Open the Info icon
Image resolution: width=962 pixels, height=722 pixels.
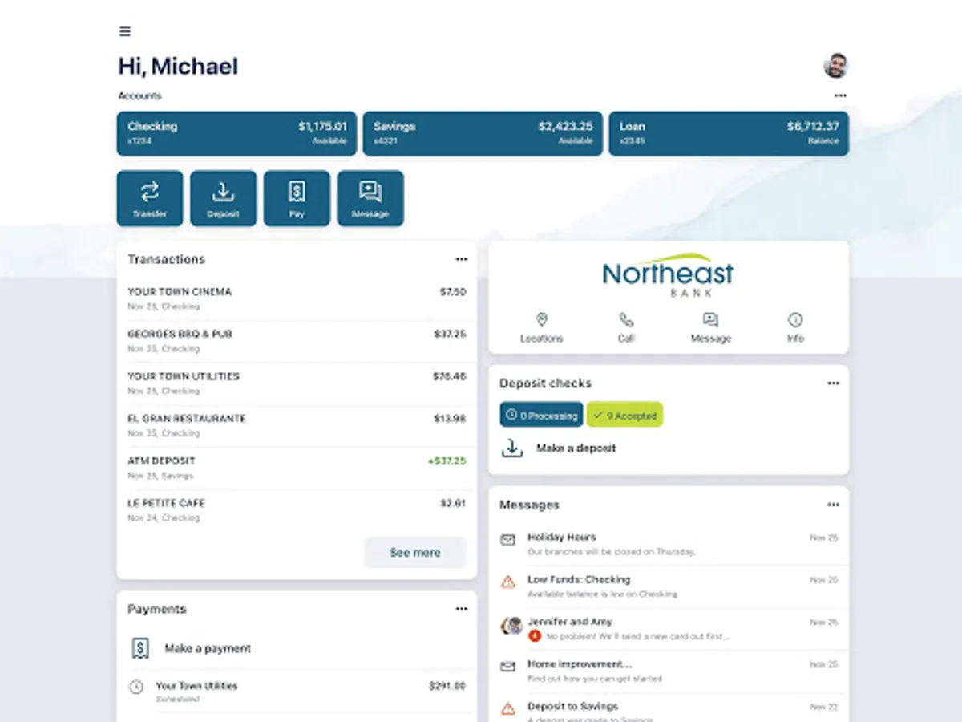tap(795, 319)
